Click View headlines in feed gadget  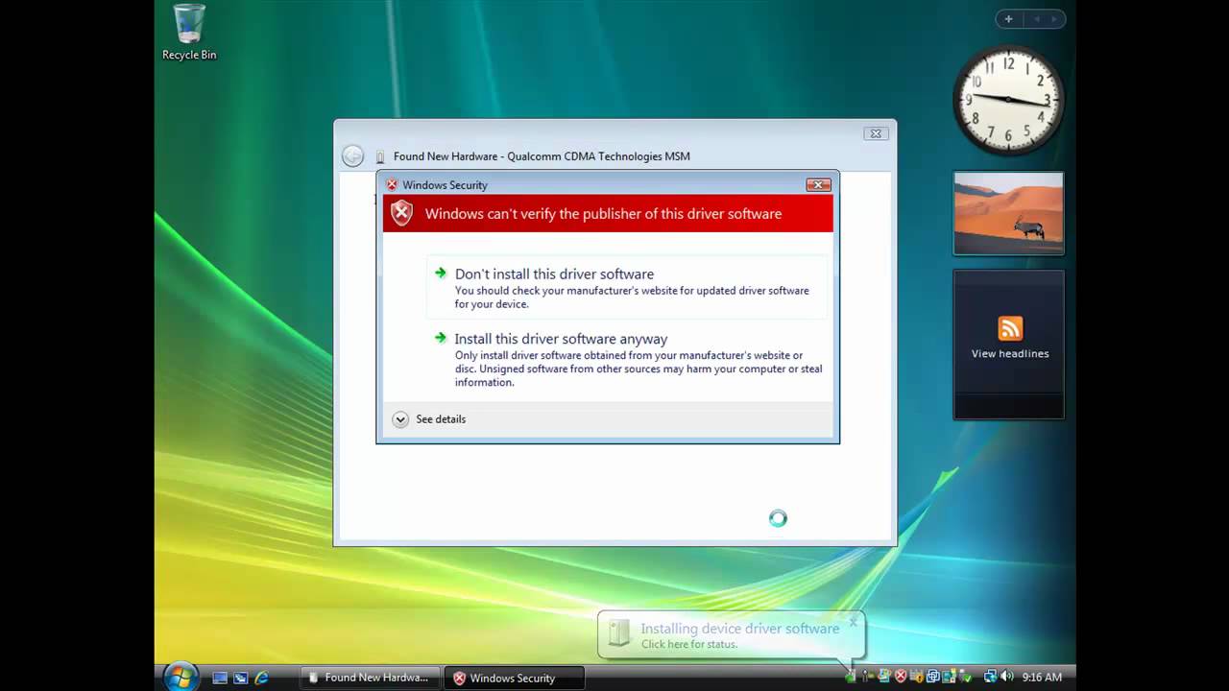[1010, 353]
